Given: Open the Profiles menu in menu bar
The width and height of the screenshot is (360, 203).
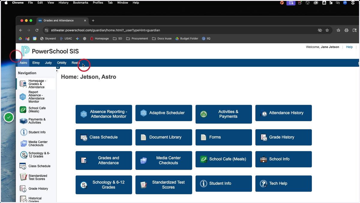Looking at the screenshot, I should 98,3.
